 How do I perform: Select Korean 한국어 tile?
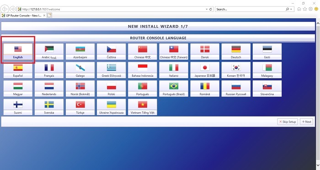click(x=236, y=70)
